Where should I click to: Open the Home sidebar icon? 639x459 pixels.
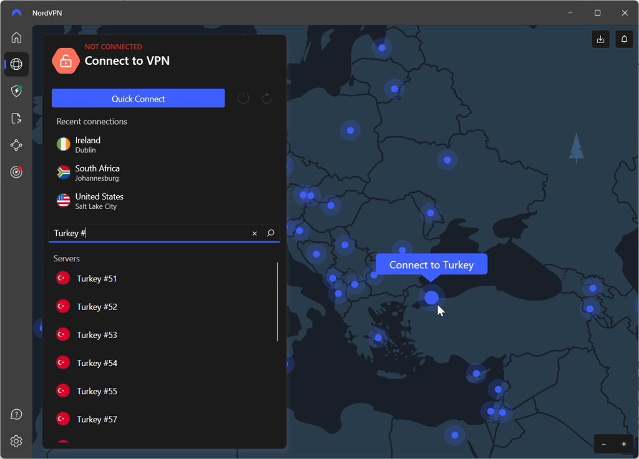[x=16, y=37]
